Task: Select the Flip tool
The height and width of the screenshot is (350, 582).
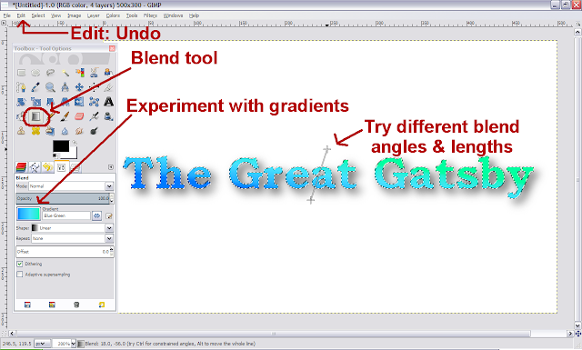Action: point(79,102)
